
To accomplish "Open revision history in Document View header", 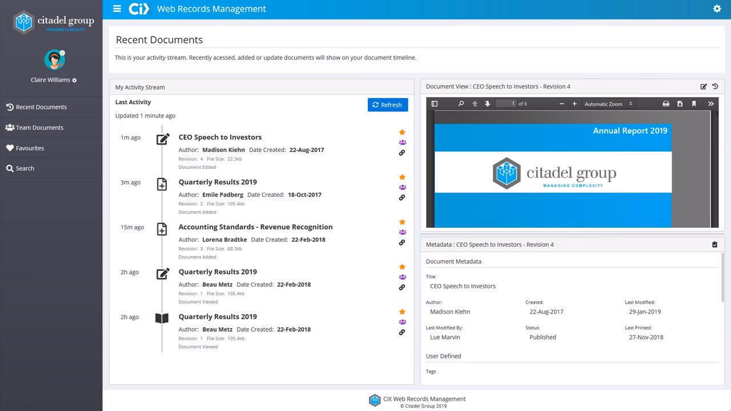I will tap(715, 87).
